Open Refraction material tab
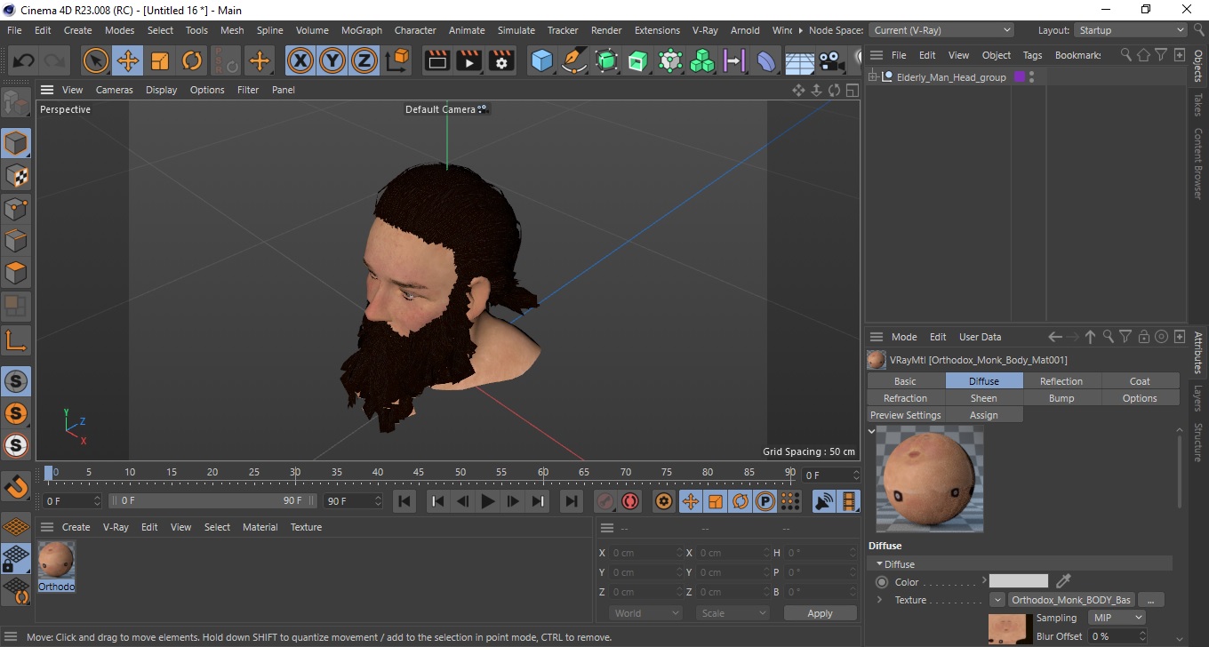The image size is (1209, 647). [905, 398]
